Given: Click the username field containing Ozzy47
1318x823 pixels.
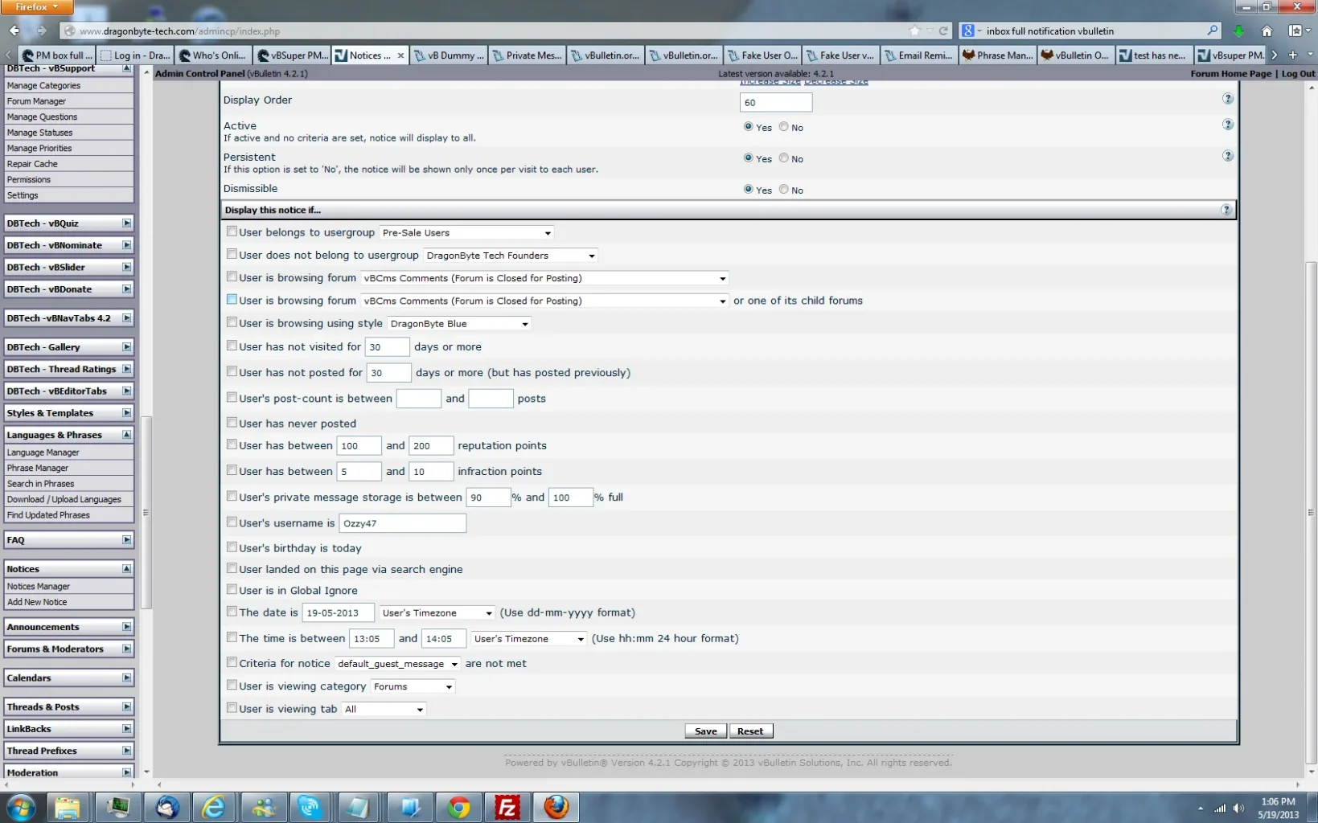Looking at the screenshot, I should 402,523.
